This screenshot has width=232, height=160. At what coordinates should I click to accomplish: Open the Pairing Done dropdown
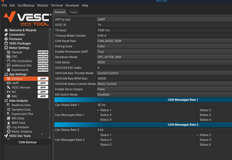[164, 46]
